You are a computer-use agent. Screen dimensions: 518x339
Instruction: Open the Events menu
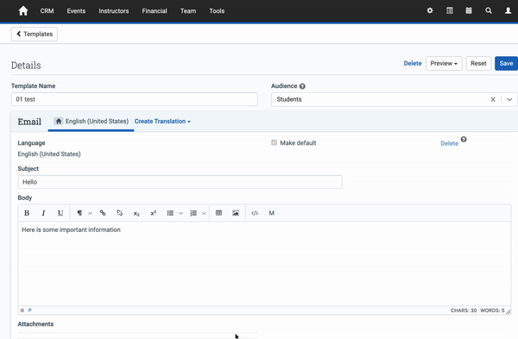[76, 11]
